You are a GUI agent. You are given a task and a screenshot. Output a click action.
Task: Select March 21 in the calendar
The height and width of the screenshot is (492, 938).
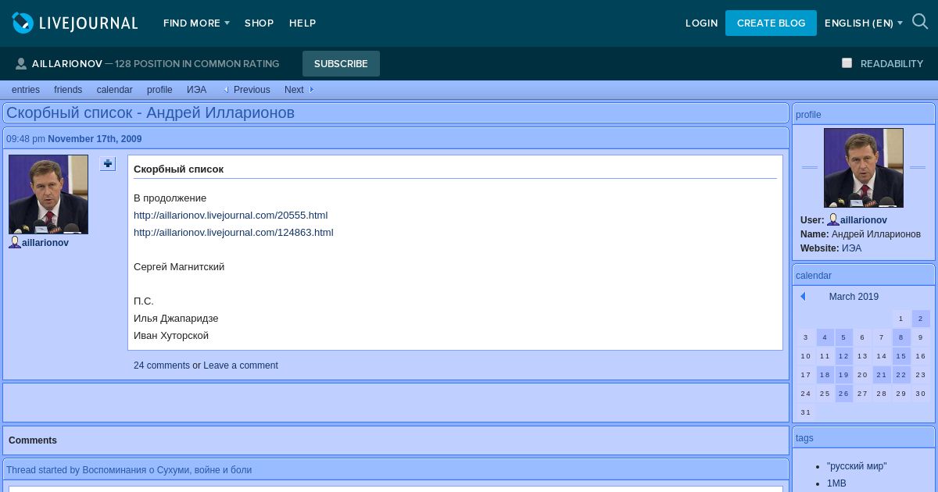coord(882,375)
